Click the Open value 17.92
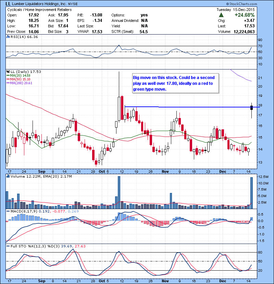 click(x=34, y=15)
